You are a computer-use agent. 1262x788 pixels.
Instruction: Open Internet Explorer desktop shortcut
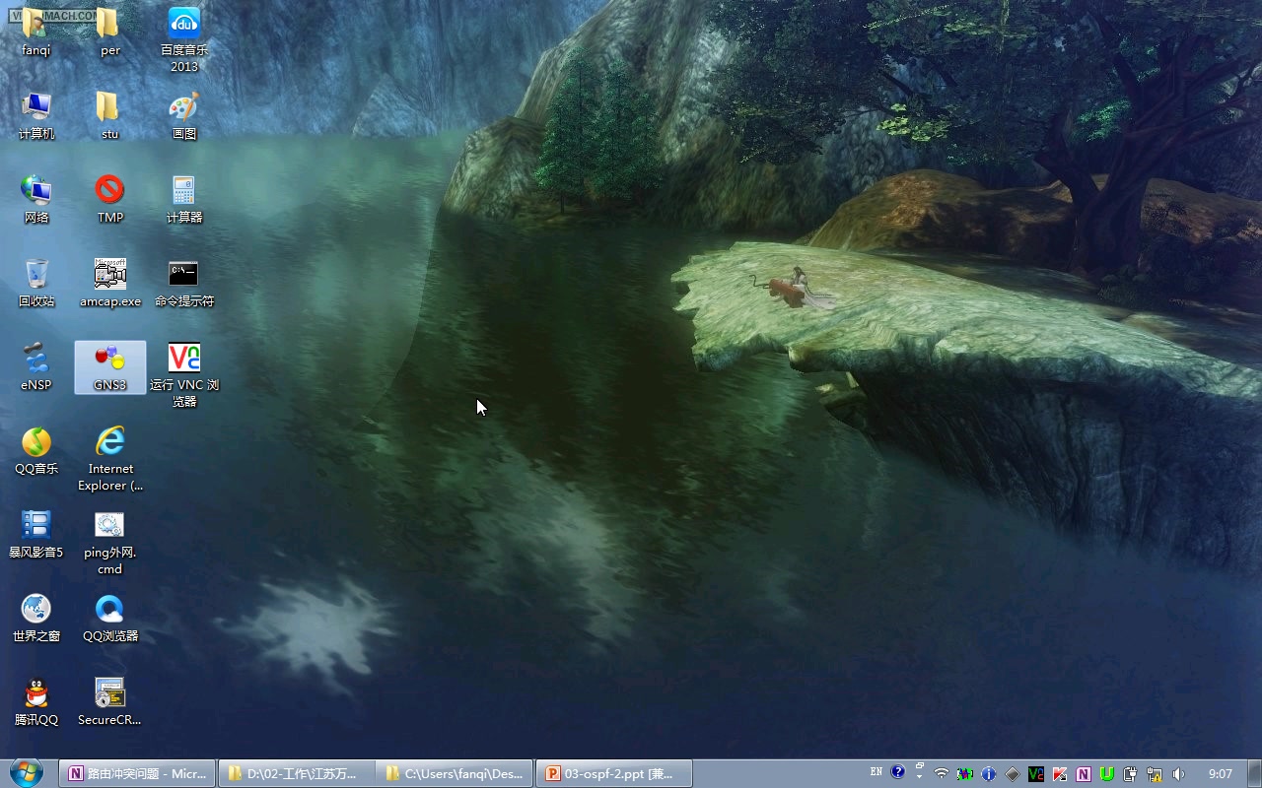(109, 459)
